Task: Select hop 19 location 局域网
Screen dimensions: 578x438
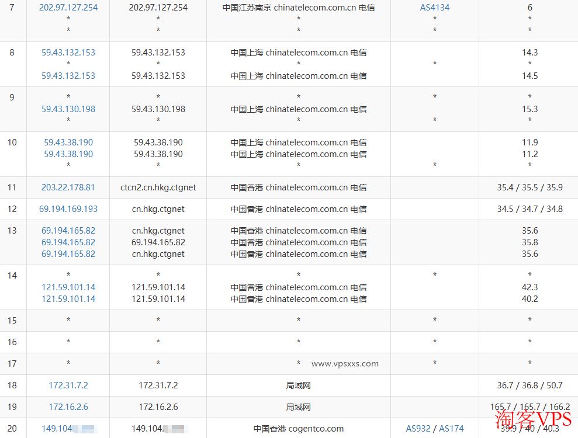Action: pyautogui.click(x=299, y=406)
